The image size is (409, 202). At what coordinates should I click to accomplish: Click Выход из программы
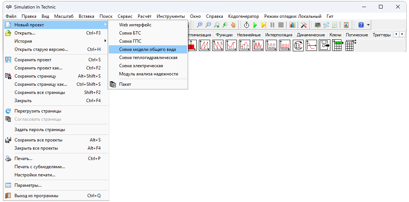coord(36,196)
